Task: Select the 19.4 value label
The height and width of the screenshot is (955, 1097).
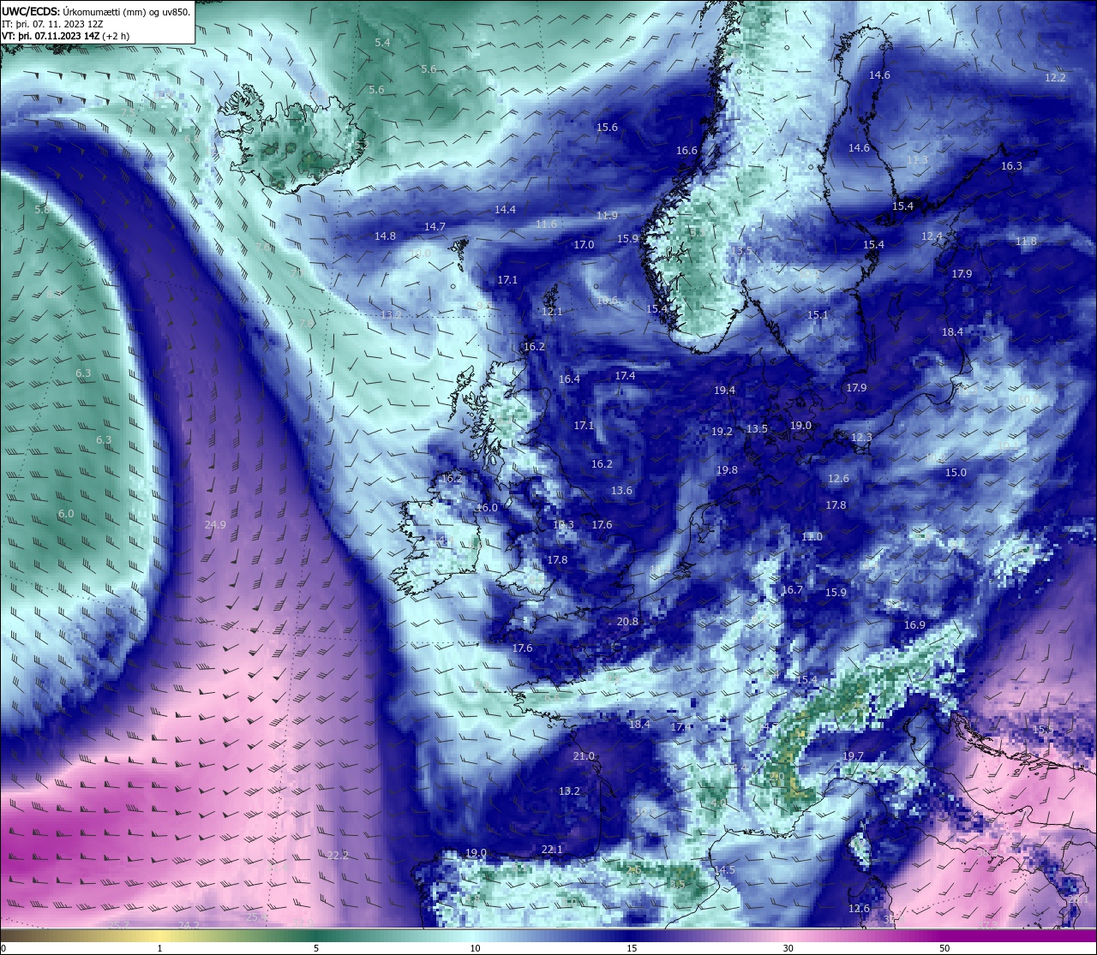Action: pyautogui.click(x=724, y=391)
